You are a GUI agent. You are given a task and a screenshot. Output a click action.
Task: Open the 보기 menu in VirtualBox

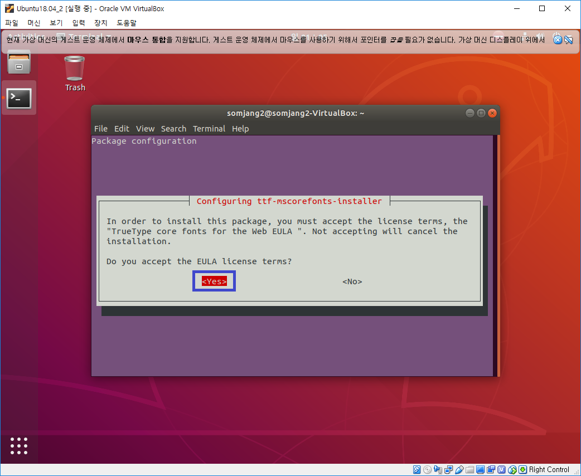pyautogui.click(x=56, y=23)
